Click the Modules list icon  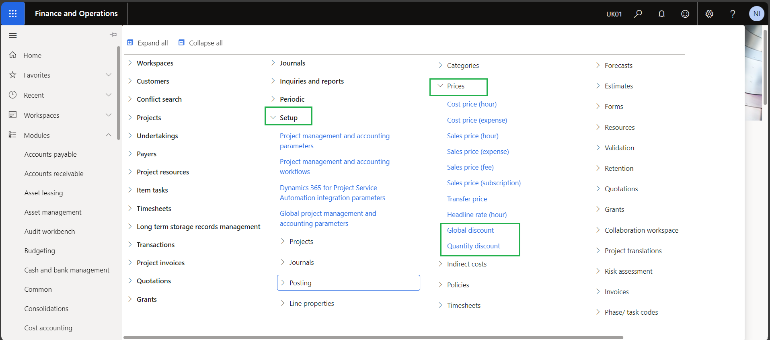click(13, 135)
